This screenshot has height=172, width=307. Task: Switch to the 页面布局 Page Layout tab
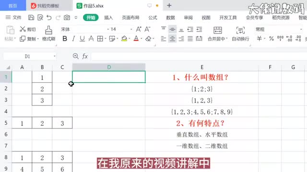pos(130,18)
